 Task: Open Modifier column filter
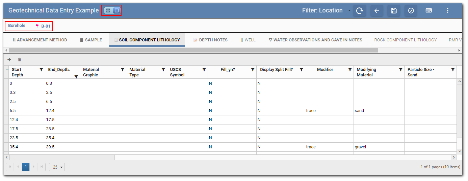(x=350, y=70)
